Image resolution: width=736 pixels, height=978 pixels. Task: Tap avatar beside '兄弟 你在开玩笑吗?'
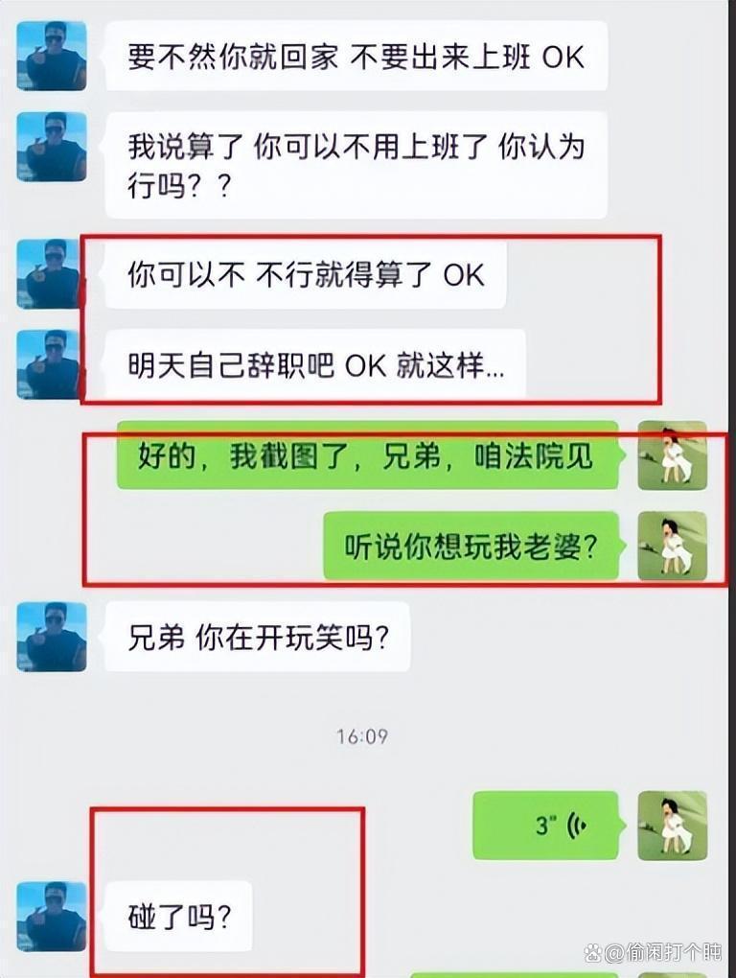point(51,637)
